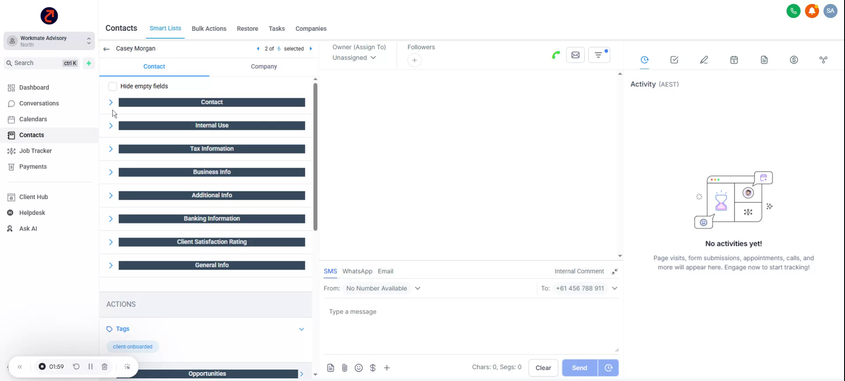Open the orange notifications bell

pos(812,11)
